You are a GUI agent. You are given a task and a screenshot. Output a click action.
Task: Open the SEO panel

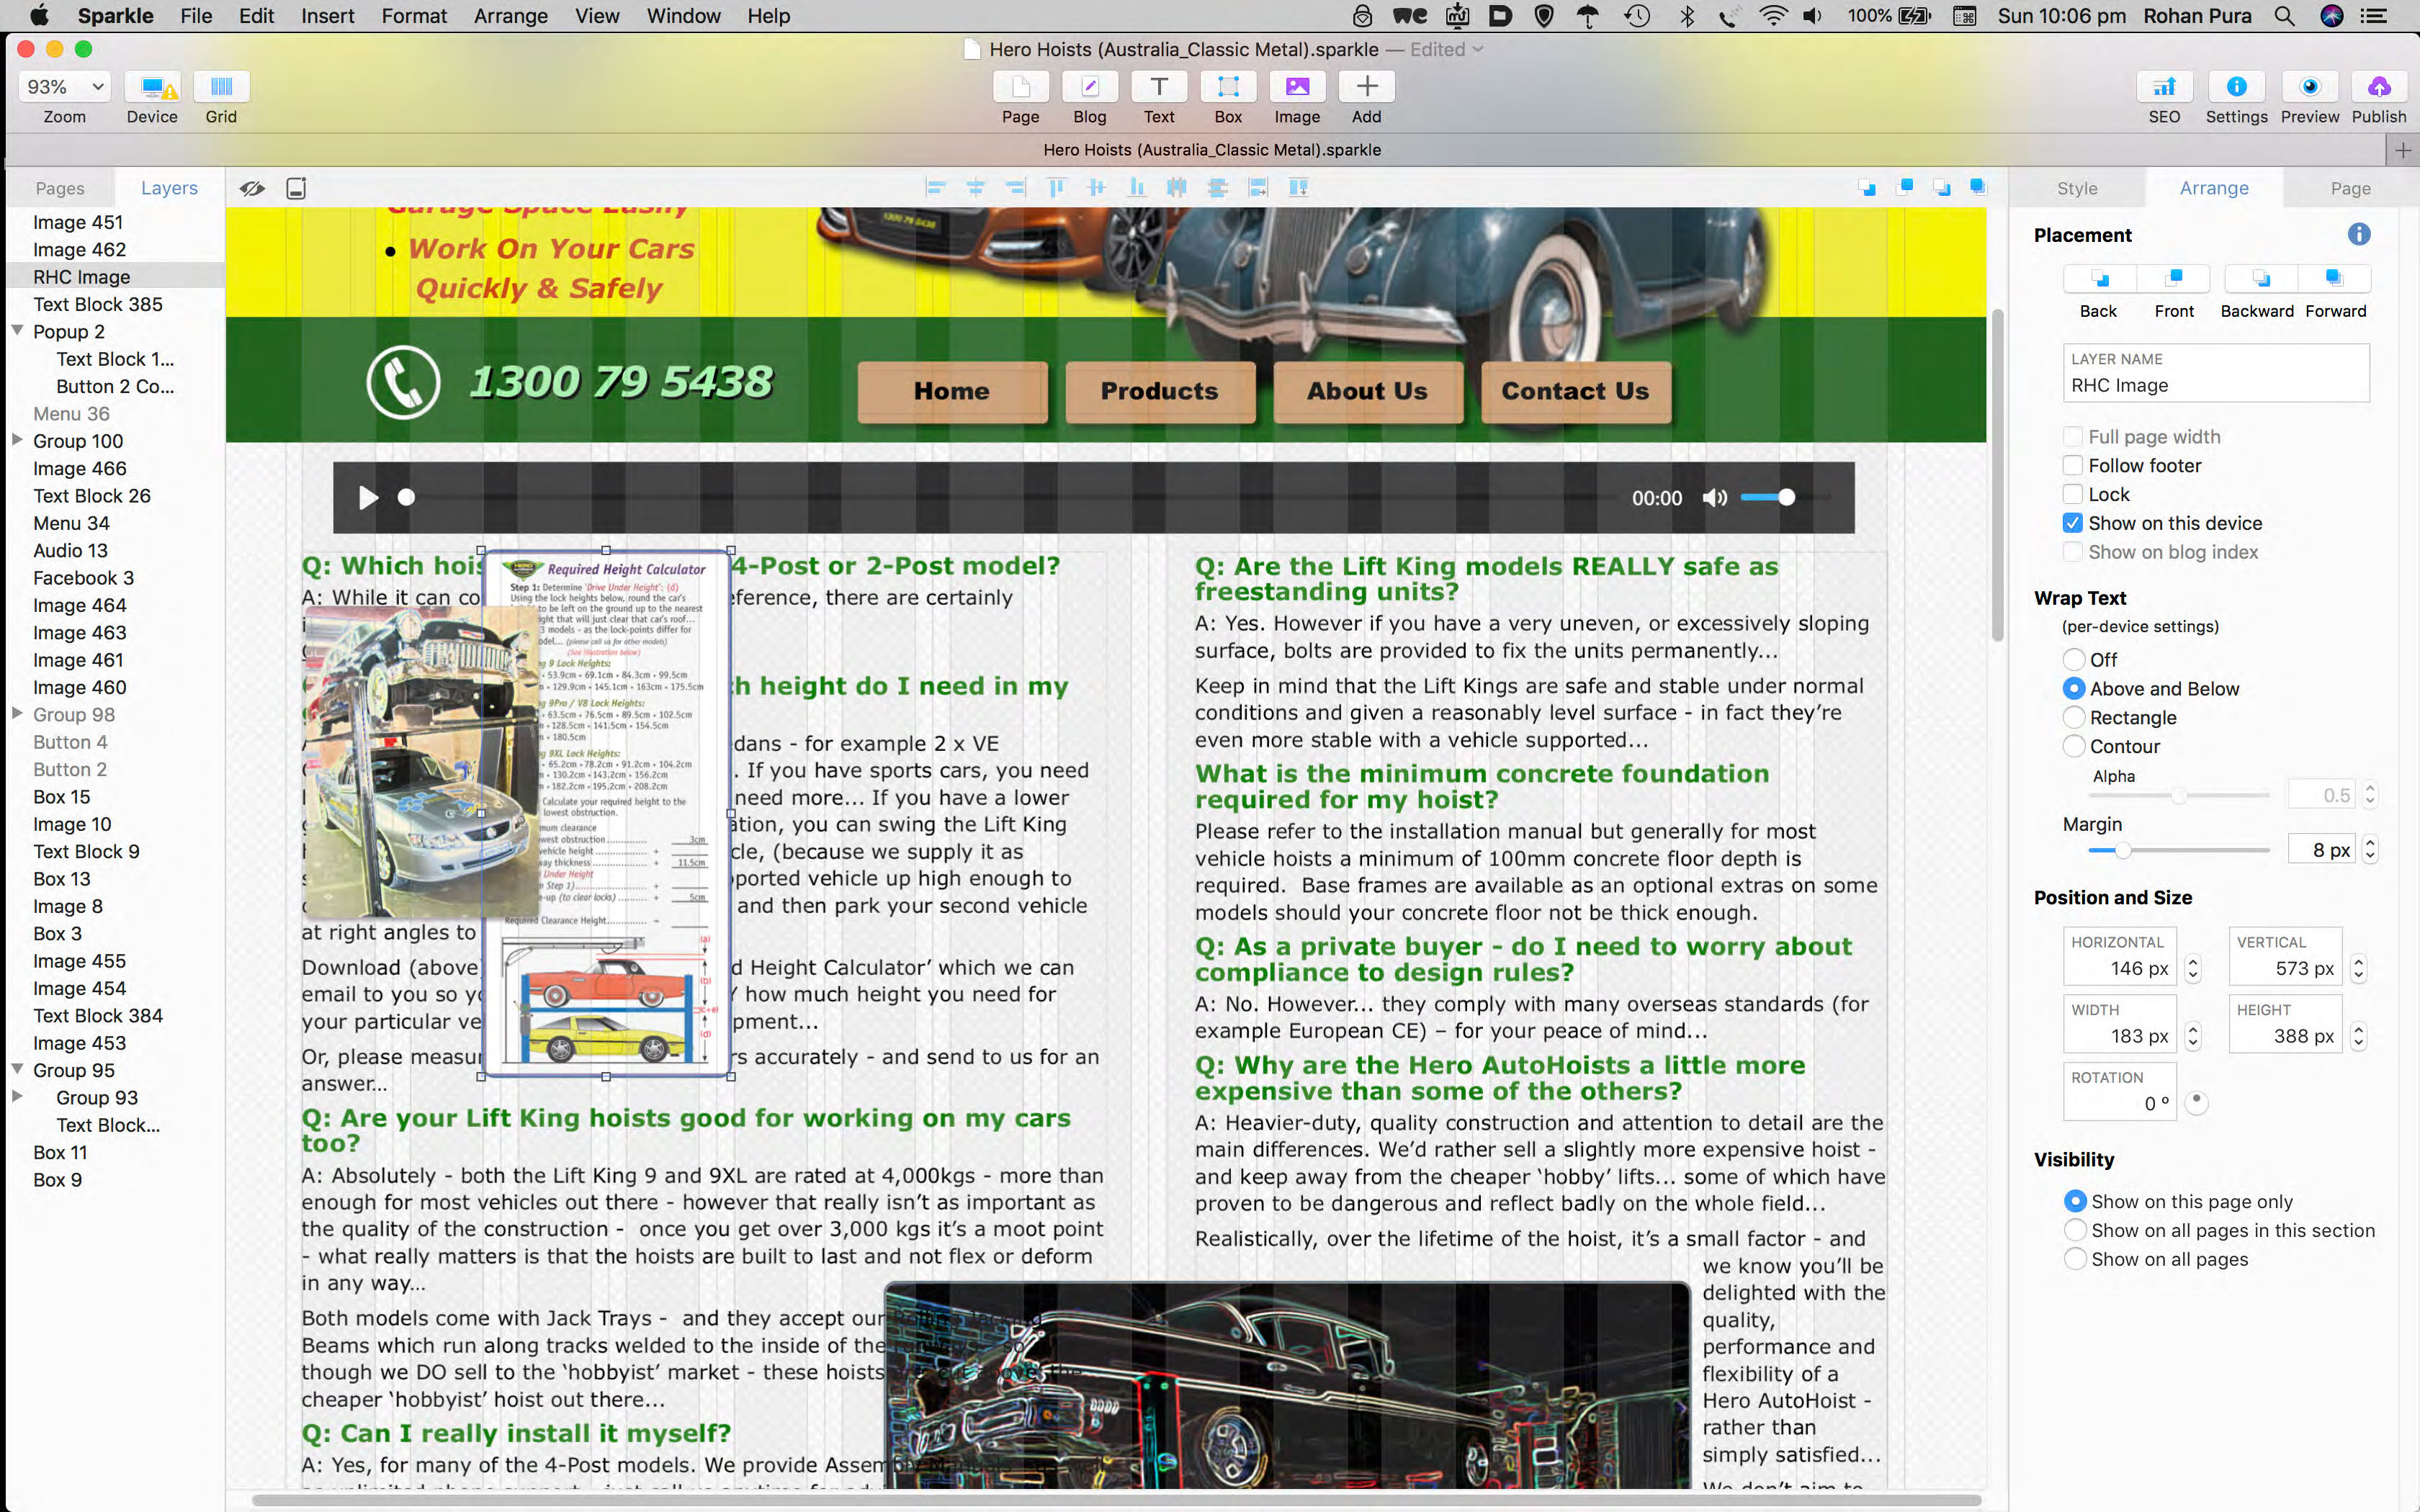coord(2164,87)
